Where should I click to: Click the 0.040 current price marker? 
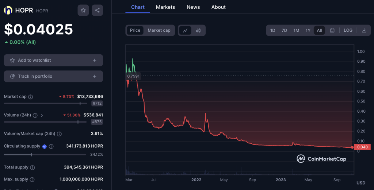[x=362, y=147]
